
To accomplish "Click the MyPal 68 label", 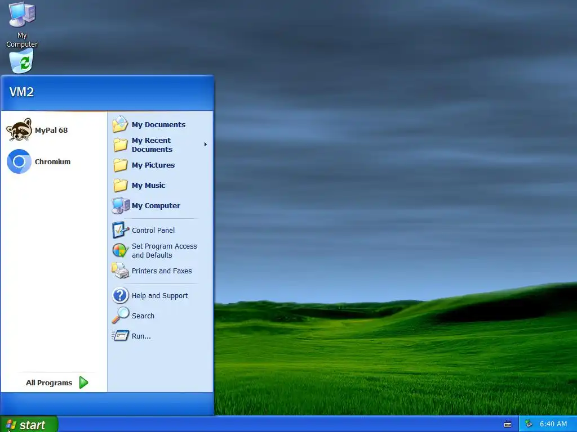I will point(51,130).
